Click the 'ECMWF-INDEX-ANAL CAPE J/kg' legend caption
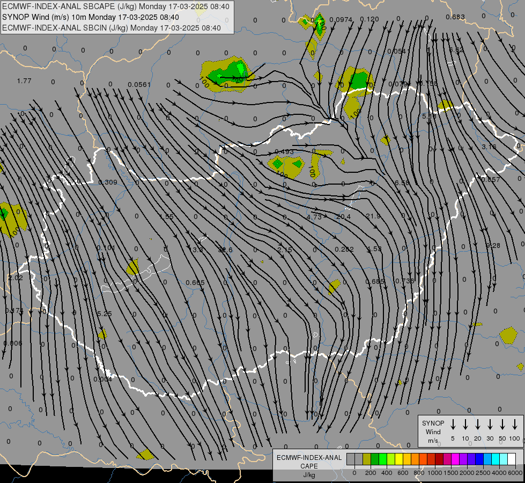The image size is (525, 483). [x=309, y=466]
